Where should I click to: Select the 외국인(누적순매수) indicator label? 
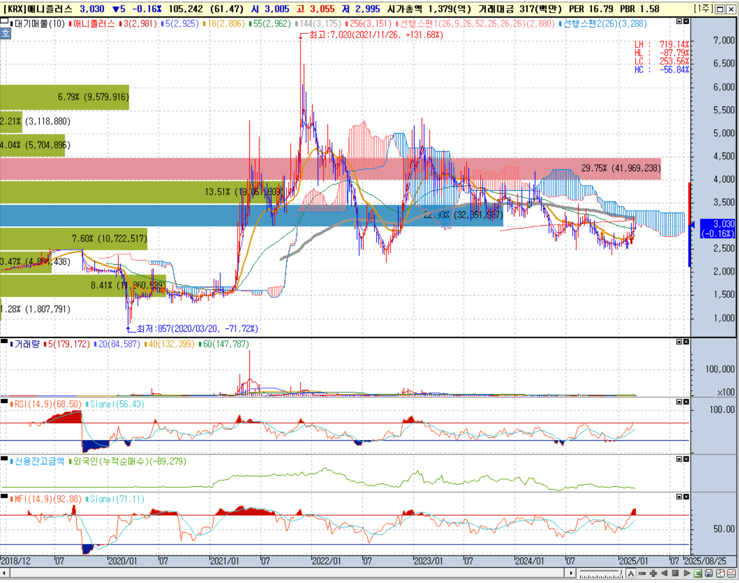(x=129, y=461)
